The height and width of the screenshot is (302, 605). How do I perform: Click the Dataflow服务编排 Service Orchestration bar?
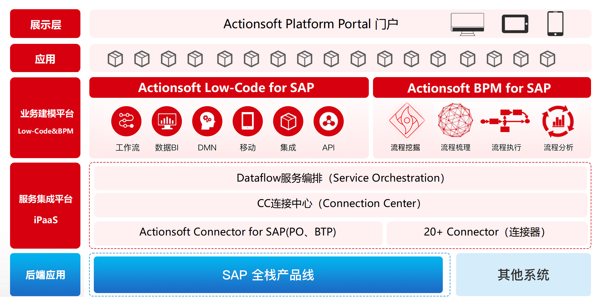point(341,178)
